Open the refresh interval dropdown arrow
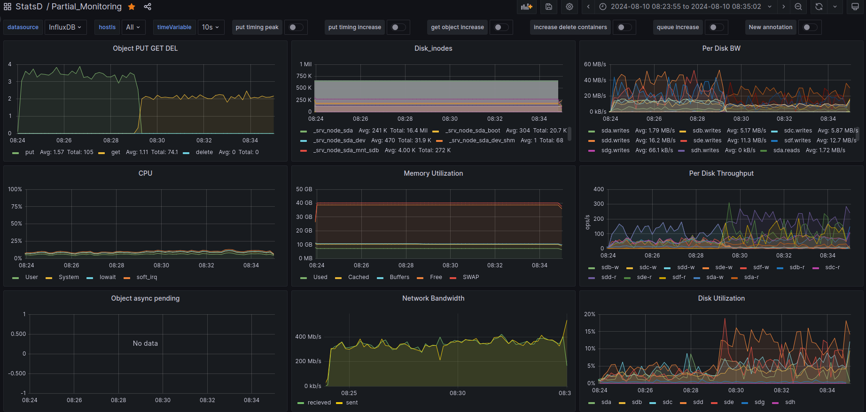The width and height of the screenshot is (866, 412). pos(835,7)
